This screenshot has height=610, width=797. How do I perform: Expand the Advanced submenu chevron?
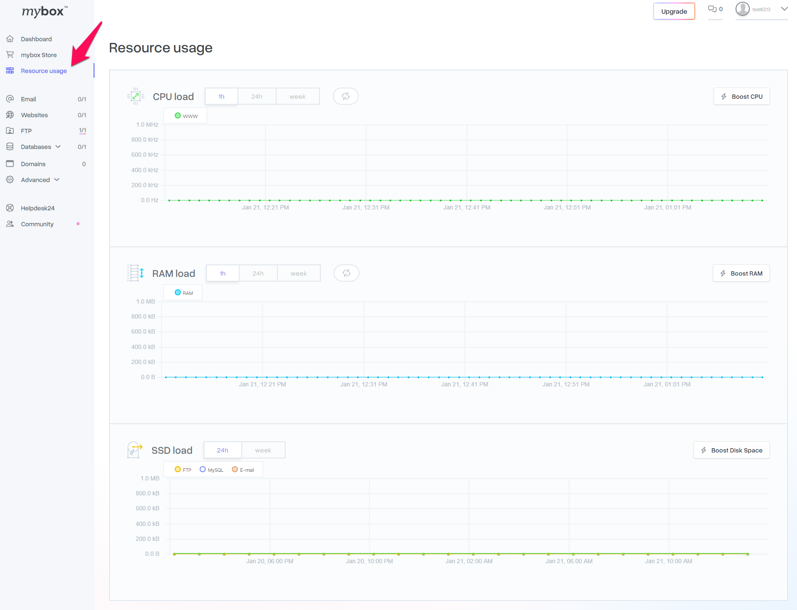(x=57, y=180)
